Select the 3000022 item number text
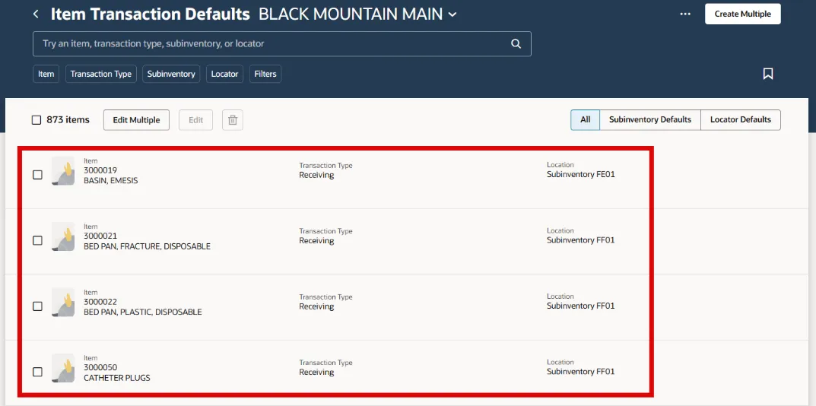Viewport: 816px width, 406px height. click(x=100, y=302)
